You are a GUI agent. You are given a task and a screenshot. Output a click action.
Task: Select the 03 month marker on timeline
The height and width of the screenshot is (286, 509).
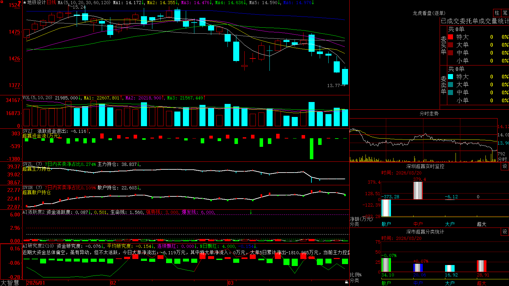point(231,283)
